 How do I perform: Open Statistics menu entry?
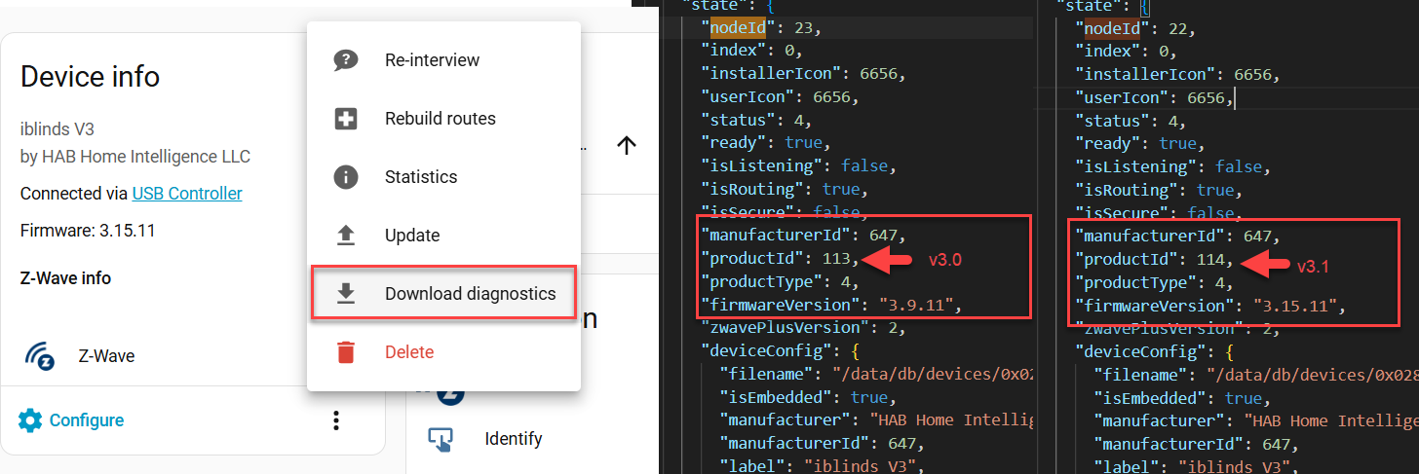click(x=444, y=177)
